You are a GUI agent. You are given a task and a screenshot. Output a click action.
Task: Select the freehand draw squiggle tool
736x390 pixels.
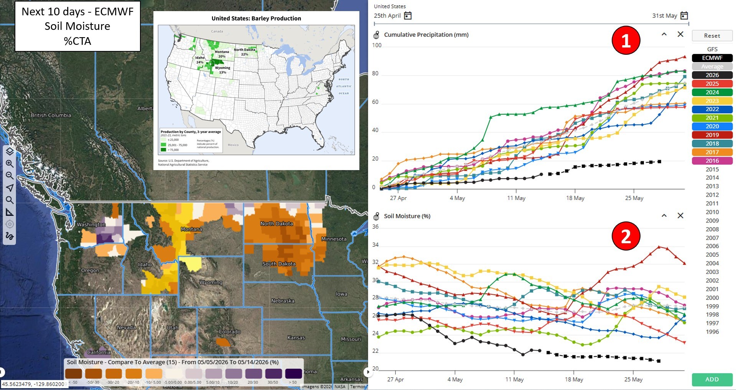[10, 236]
